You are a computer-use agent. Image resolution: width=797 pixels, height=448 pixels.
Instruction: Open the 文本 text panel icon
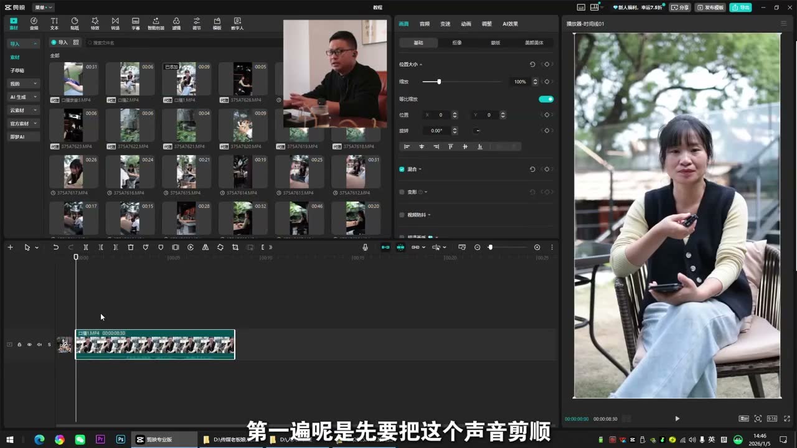(54, 24)
